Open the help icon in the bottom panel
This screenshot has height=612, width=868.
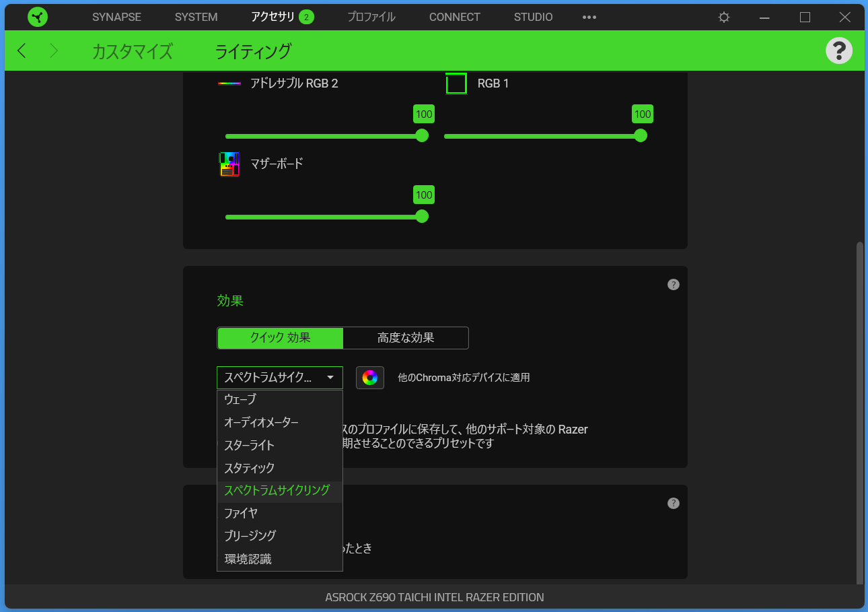pyautogui.click(x=674, y=504)
